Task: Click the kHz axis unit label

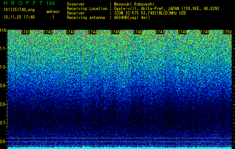Action: click(3, 30)
